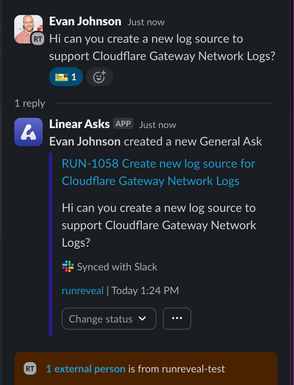
Task: Open the RUN-1058 Create new log source link
Action: (158, 172)
